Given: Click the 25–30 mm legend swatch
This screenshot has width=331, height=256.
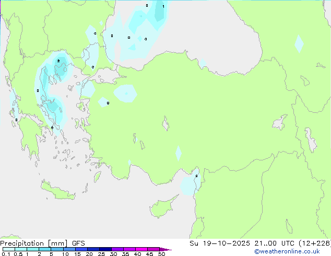Looking at the screenshot, I should click(105, 249).
